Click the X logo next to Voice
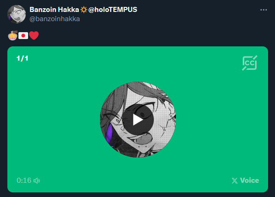Screen dimensions: 275x197 click(x=234, y=180)
